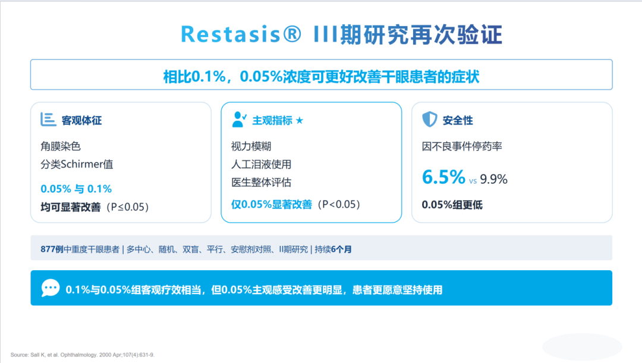
Task: Select the text 角膜染色
Action: [61, 146]
